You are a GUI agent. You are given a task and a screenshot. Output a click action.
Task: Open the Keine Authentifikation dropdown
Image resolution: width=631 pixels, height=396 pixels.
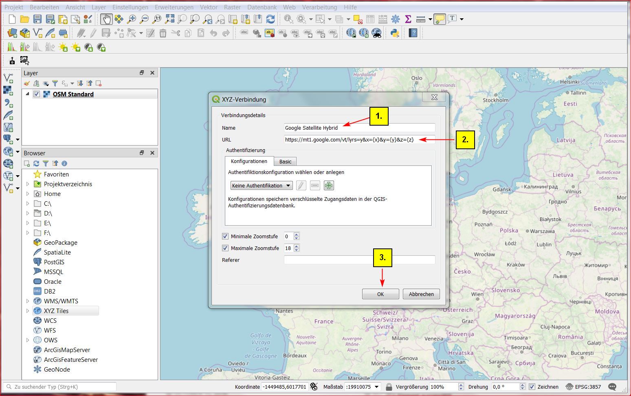[261, 186]
